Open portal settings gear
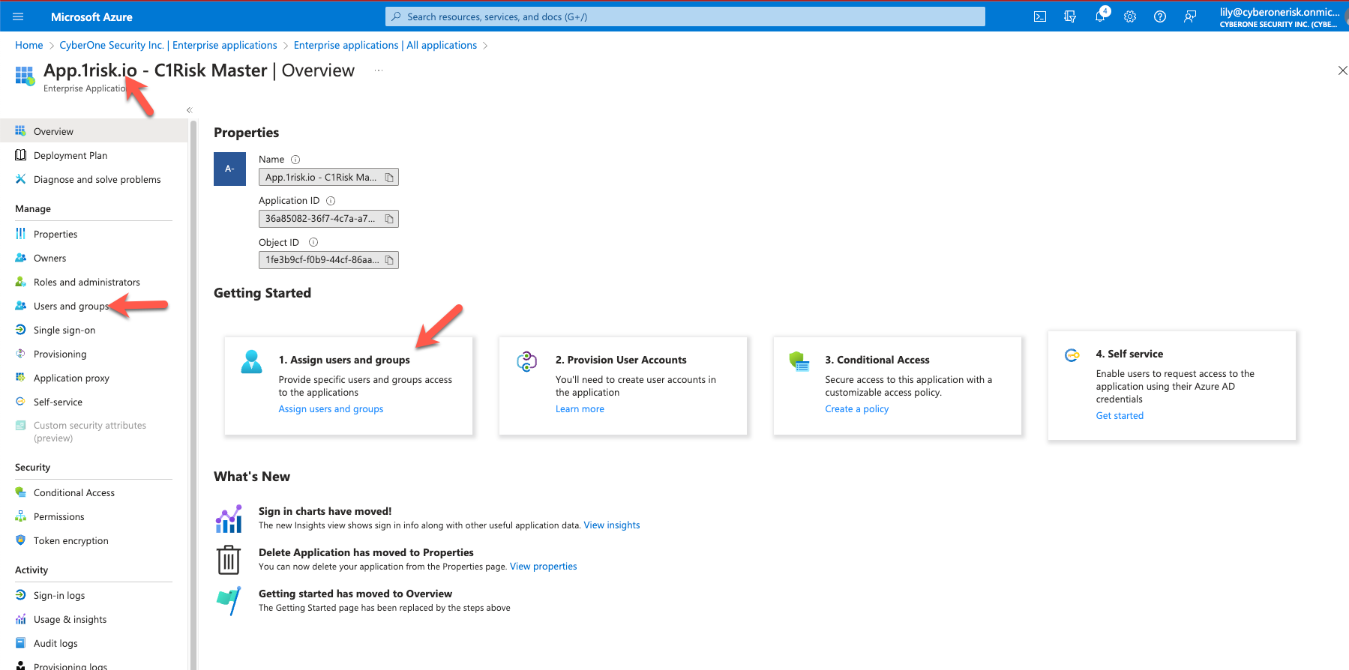The height and width of the screenshot is (670, 1349). point(1130,16)
